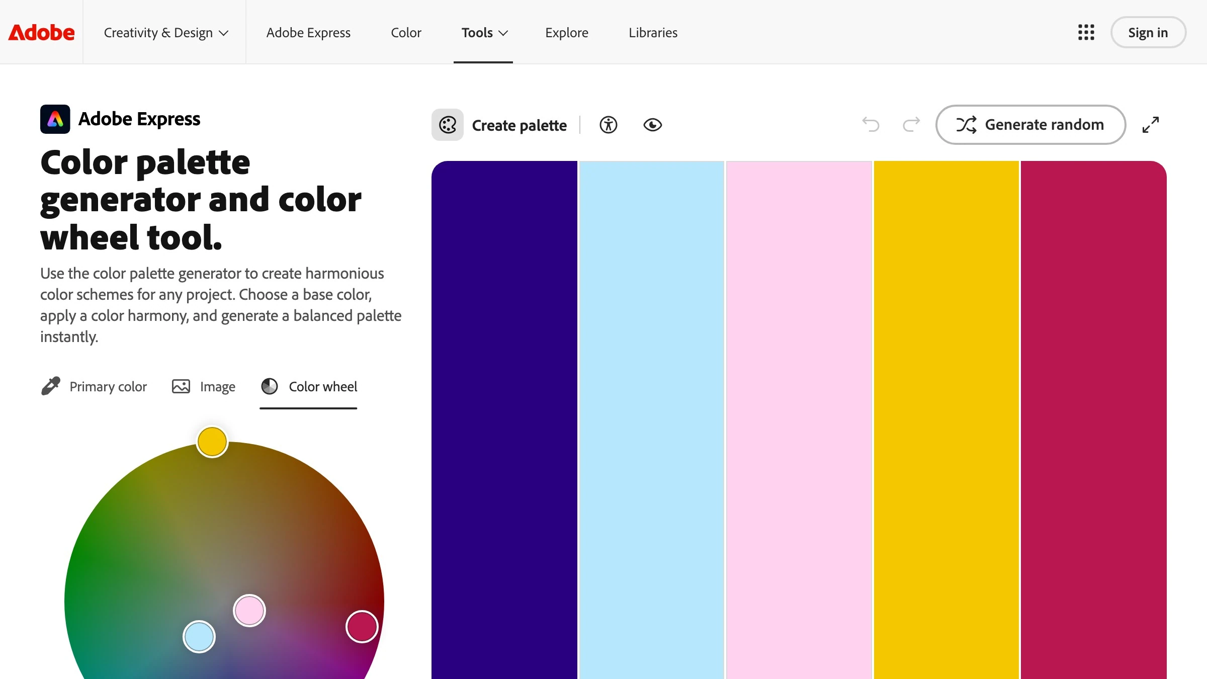Click the yellow handle on color wheel
Screen dimensions: 1207x679
tap(212, 442)
